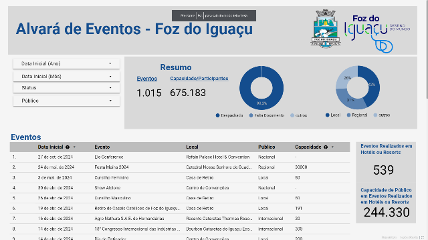Image resolution: width=428 pixels, height=240 pixels.
Task: Select the Local column header
Action: pyautogui.click(x=192, y=147)
